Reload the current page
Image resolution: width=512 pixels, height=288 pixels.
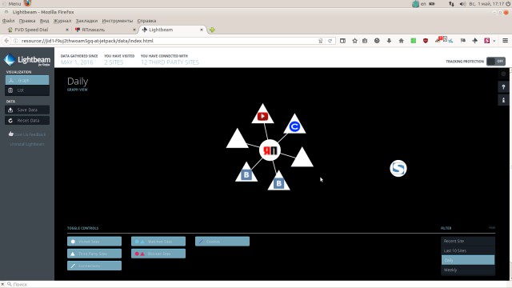coord(330,41)
